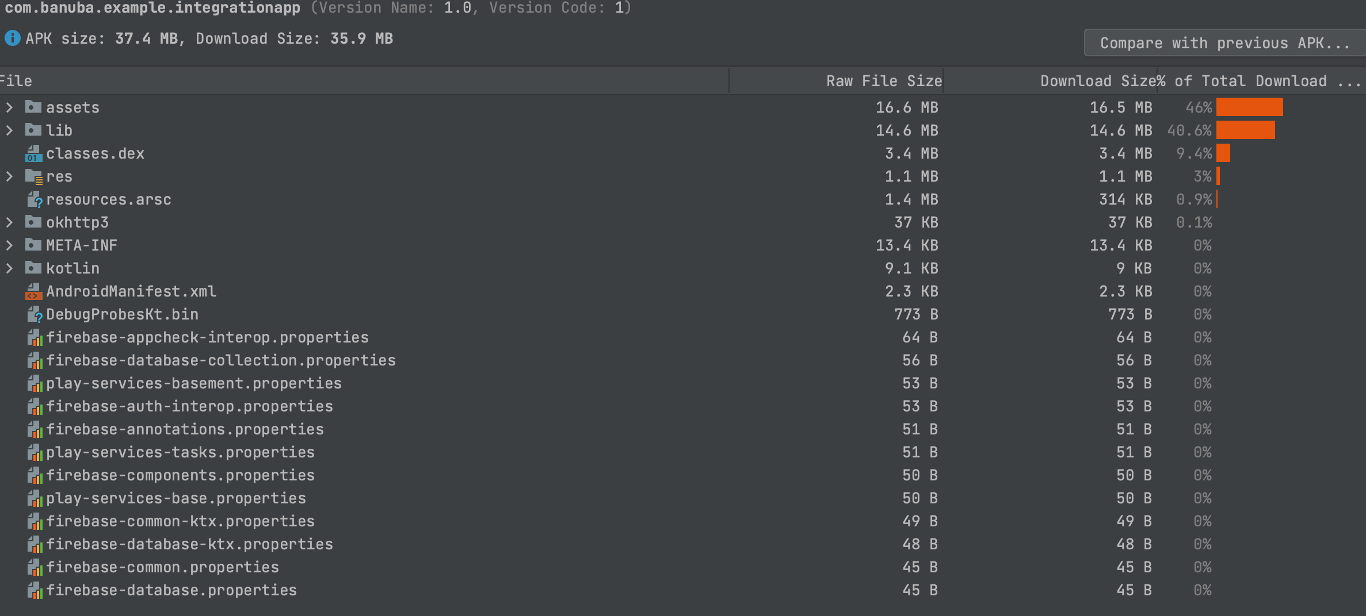Click the 40.6% percentage for lib

[1189, 130]
